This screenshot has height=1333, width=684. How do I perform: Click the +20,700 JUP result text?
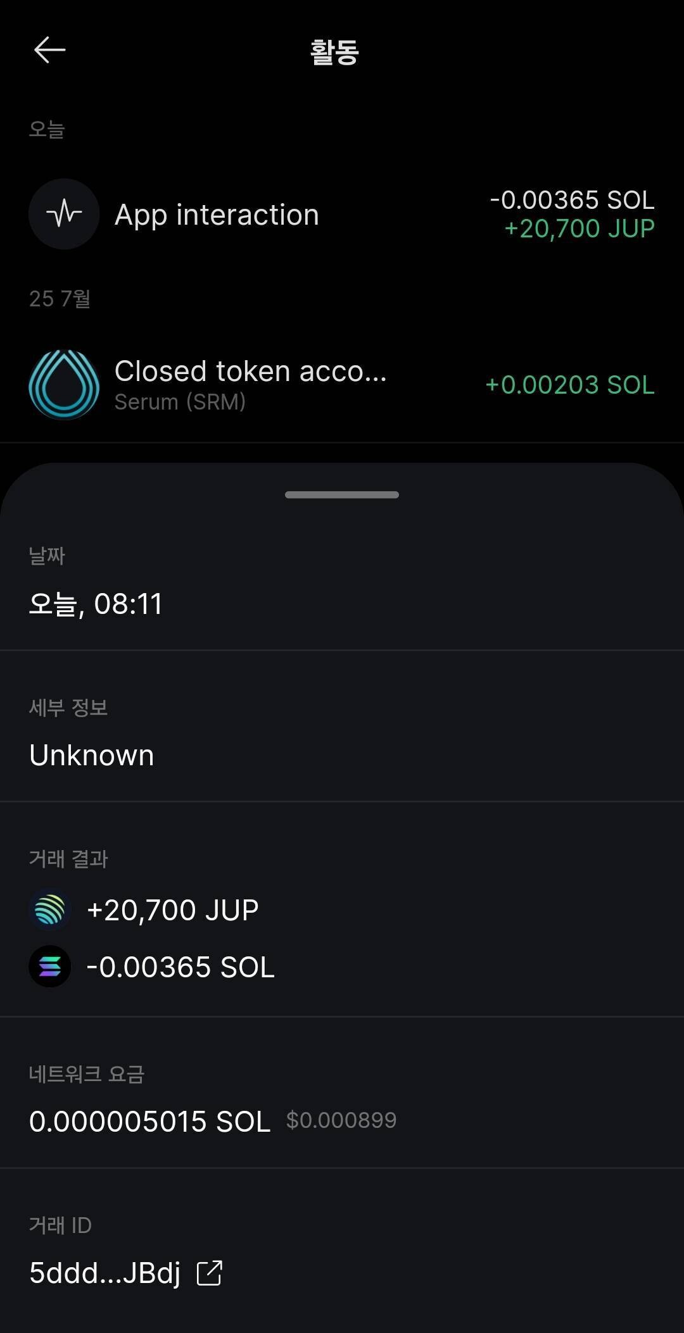click(x=173, y=910)
